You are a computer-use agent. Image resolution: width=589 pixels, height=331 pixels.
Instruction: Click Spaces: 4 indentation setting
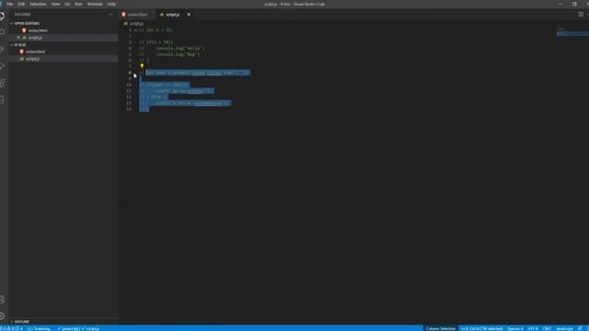coord(515,328)
